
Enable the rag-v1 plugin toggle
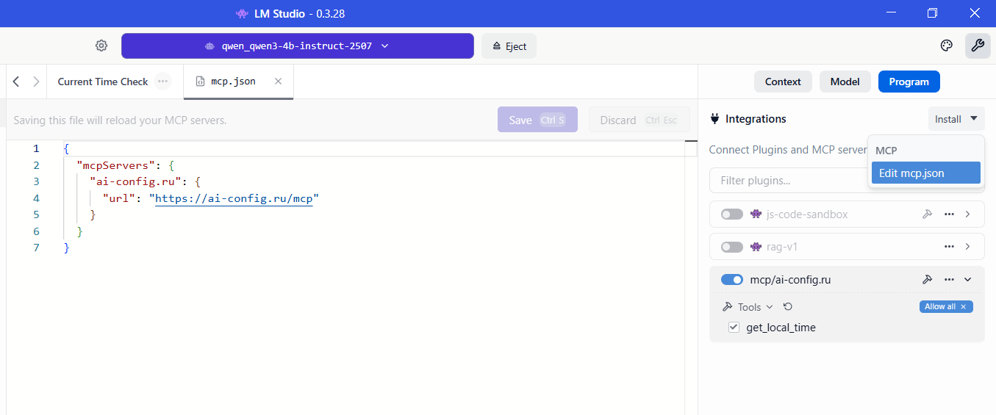coord(731,247)
